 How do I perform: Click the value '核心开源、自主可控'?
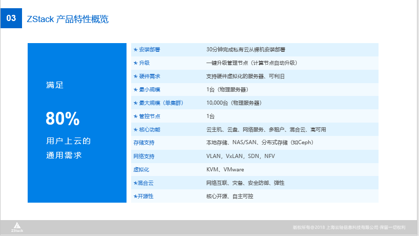pyautogui.click(x=230, y=196)
